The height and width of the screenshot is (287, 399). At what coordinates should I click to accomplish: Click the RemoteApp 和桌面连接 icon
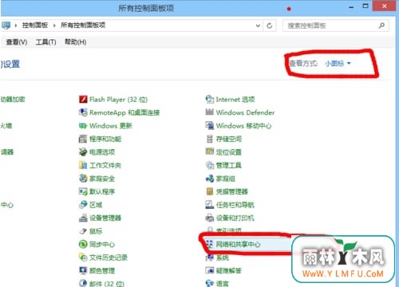tap(83, 112)
